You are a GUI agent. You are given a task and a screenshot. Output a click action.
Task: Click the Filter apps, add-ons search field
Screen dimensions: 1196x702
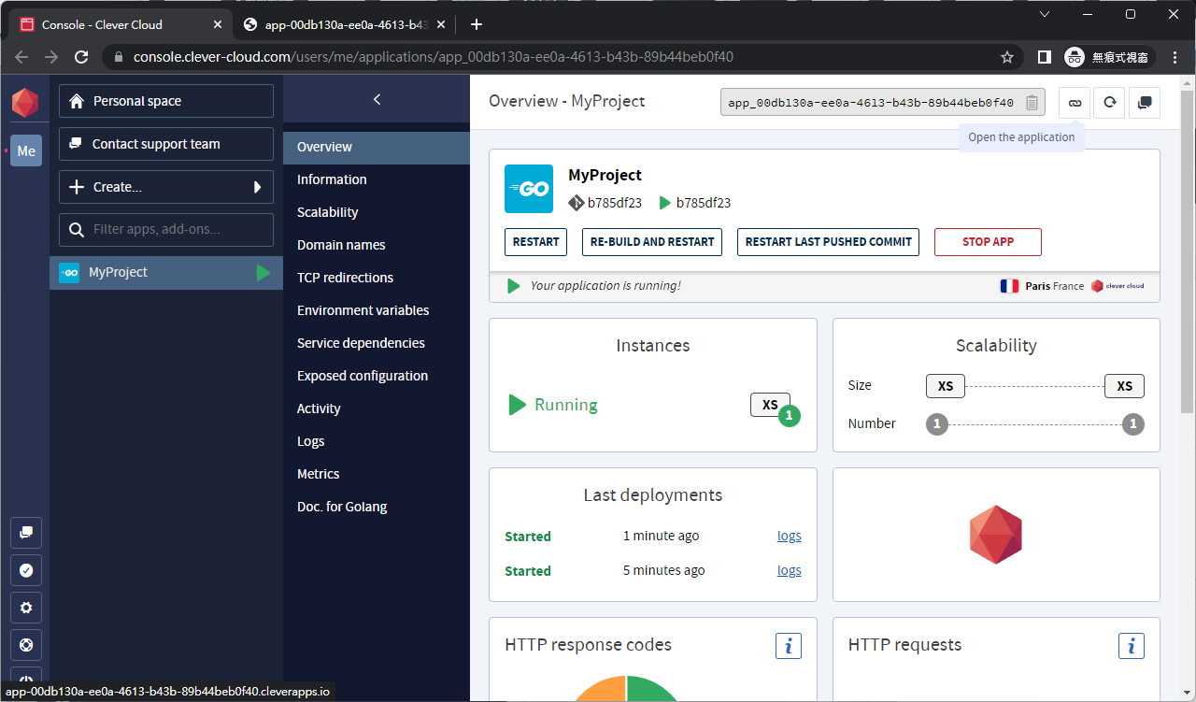(x=166, y=230)
